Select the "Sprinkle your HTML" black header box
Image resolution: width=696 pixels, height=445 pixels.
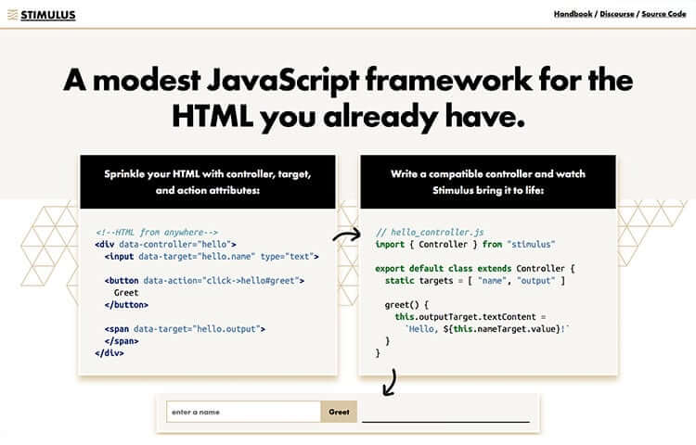(x=207, y=182)
